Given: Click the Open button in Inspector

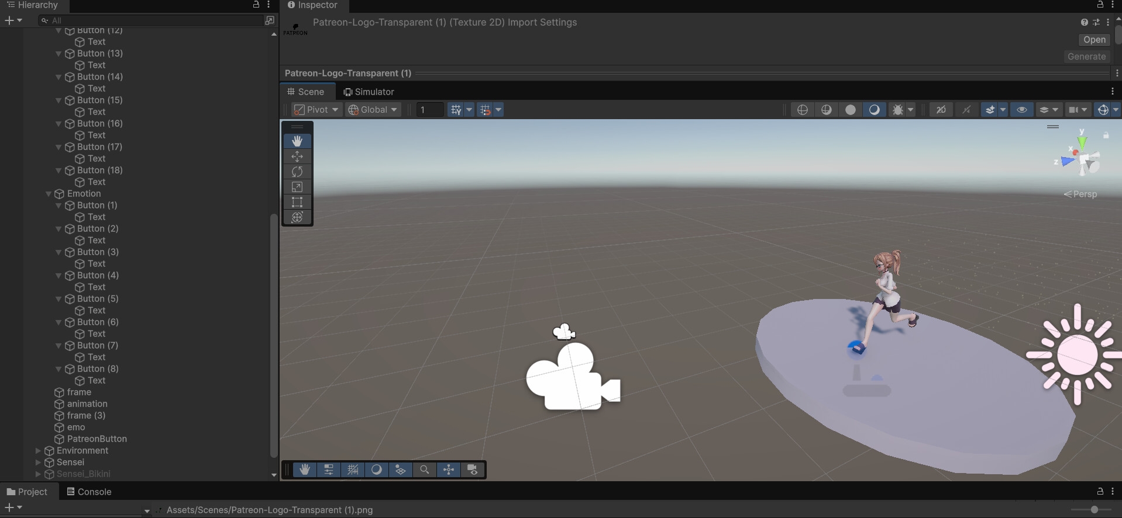Looking at the screenshot, I should pos(1094,40).
